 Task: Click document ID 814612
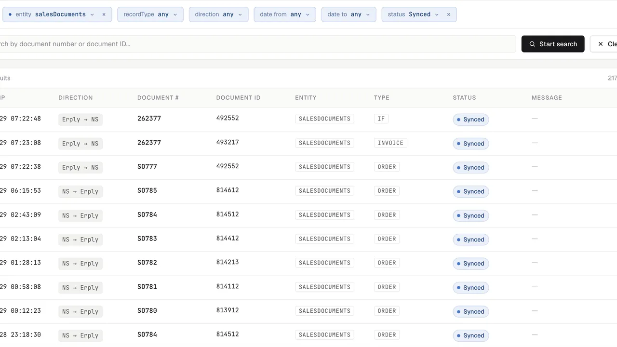[228, 190]
